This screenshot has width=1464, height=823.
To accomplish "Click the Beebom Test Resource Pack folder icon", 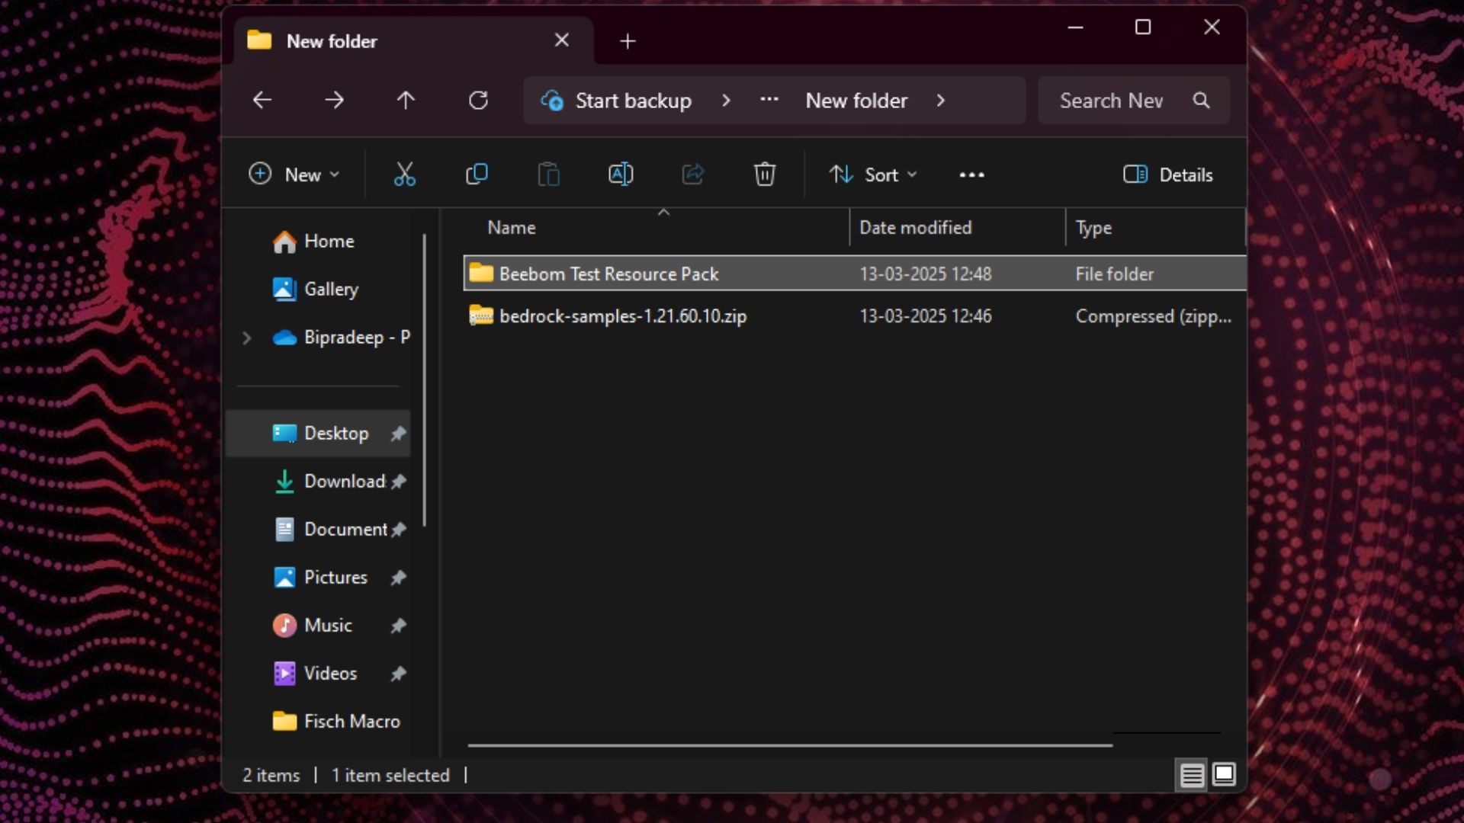I will 481,273.
